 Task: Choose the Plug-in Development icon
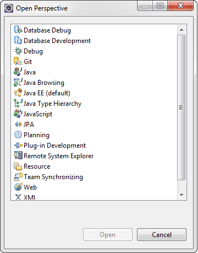pos(18,146)
